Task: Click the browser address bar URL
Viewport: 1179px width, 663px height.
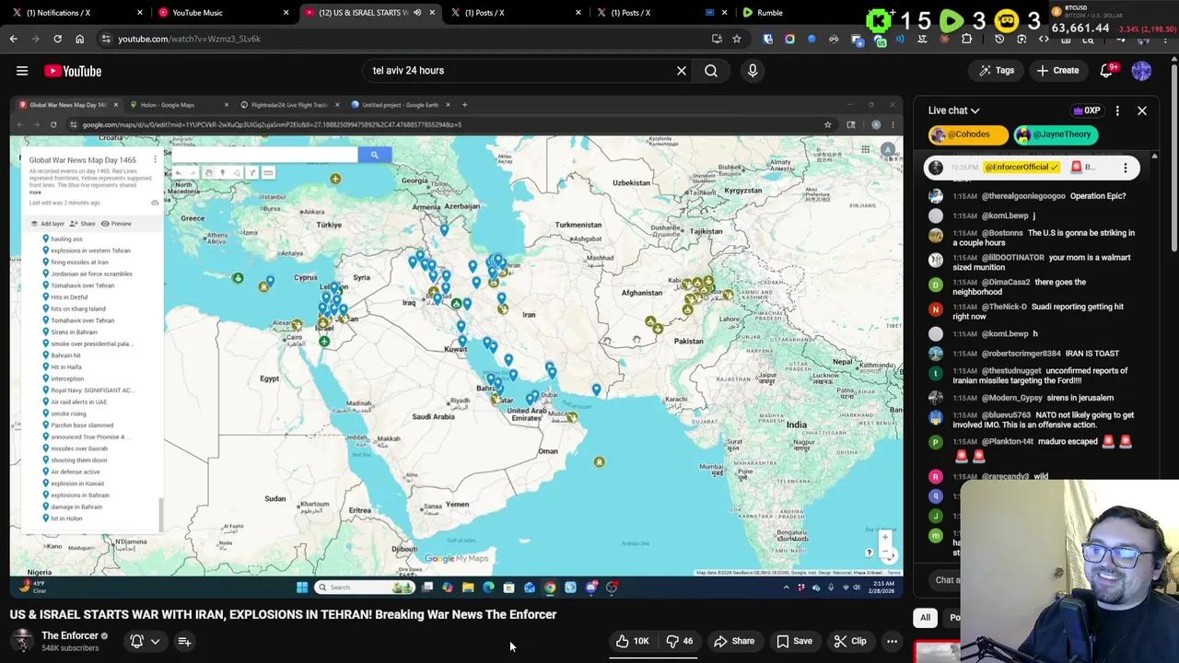Action: click(189, 39)
